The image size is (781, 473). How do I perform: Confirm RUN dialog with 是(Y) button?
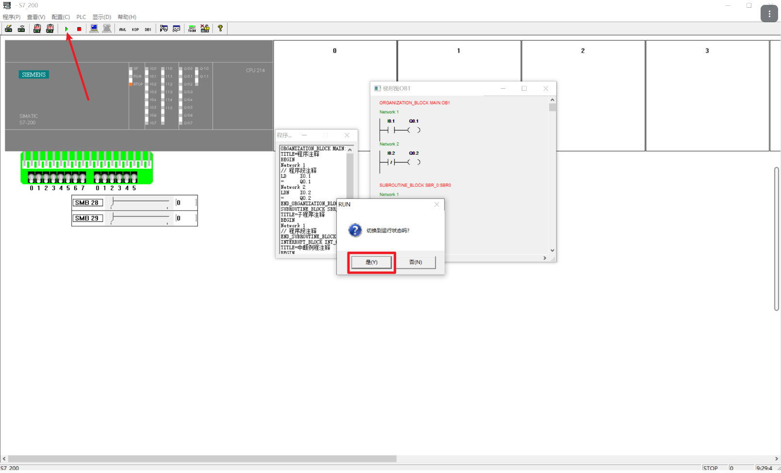371,262
